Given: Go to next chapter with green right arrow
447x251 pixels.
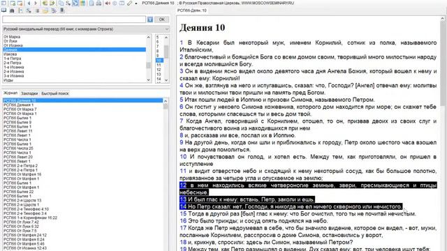Looking at the screenshot, I should (52, 3).
